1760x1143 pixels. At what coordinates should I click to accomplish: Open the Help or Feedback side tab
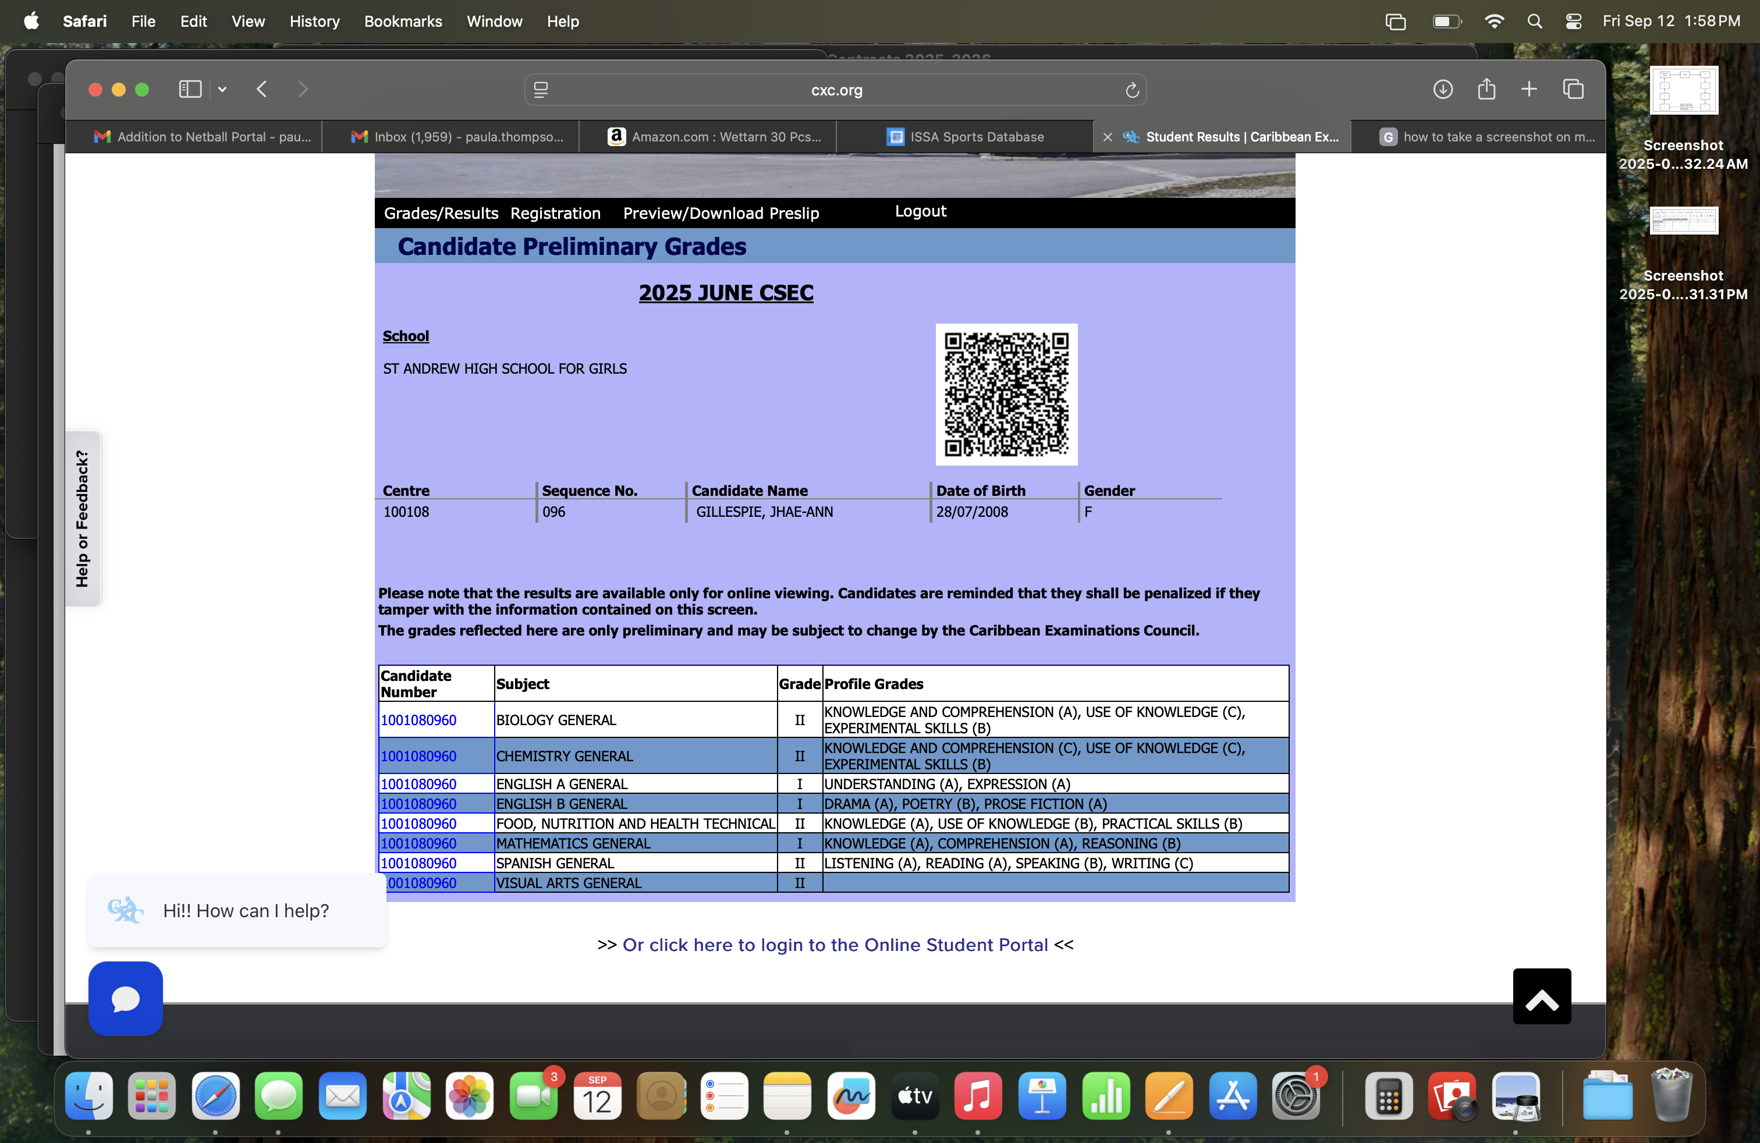(x=83, y=519)
